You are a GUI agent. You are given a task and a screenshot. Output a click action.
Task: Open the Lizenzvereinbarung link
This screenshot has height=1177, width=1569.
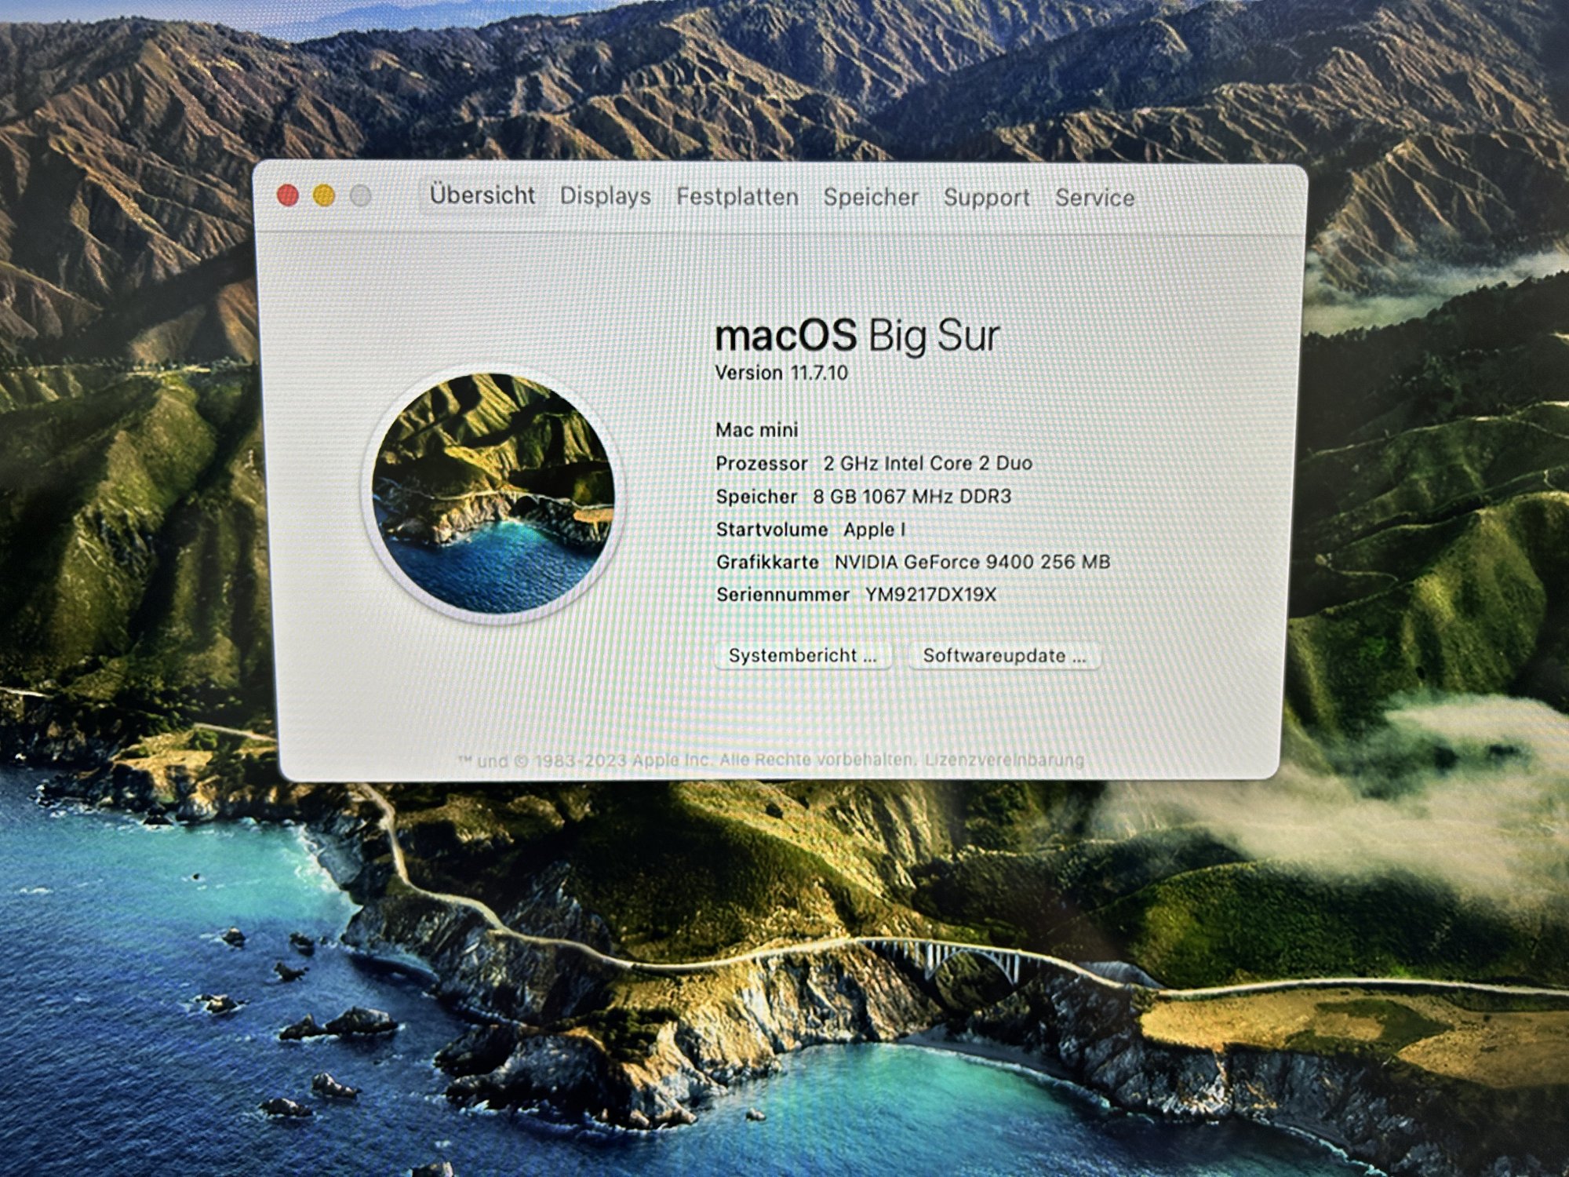tap(1004, 760)
